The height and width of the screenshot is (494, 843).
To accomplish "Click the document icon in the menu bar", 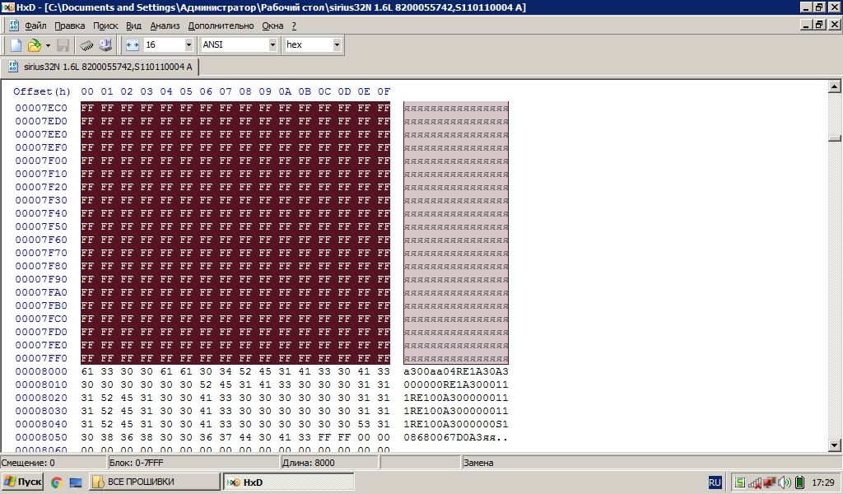I will [x=14, y=26].
